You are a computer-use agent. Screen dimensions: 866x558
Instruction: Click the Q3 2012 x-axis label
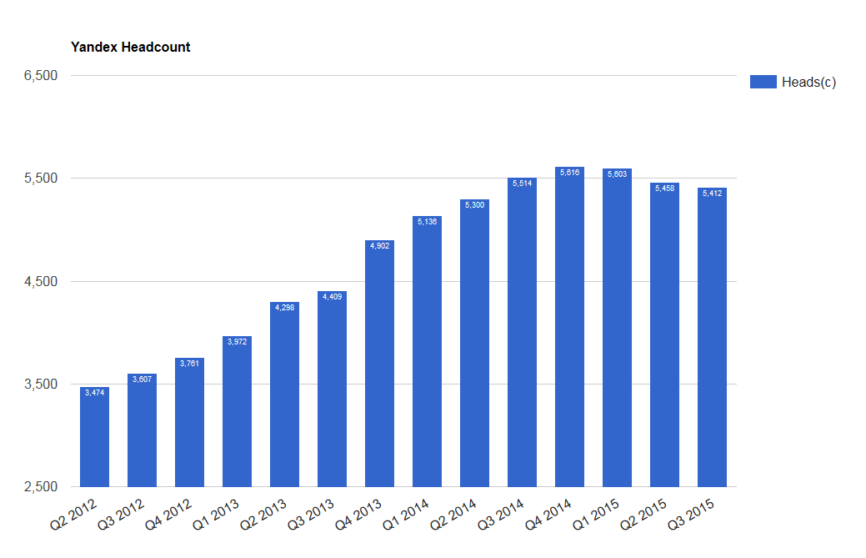(121, 515)
